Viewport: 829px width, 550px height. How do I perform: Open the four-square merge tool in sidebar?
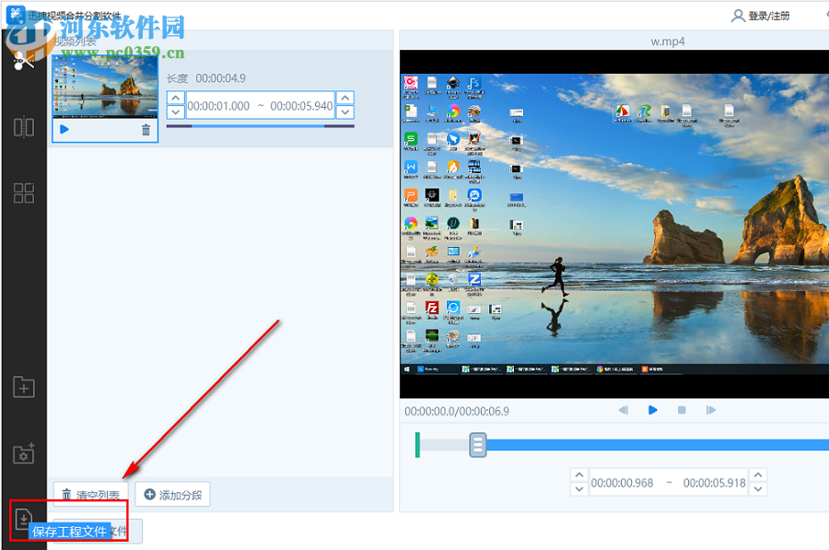(24, 193)
